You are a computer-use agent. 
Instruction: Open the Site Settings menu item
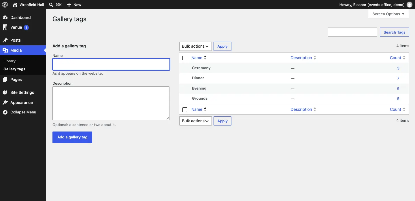click(22, 92)
